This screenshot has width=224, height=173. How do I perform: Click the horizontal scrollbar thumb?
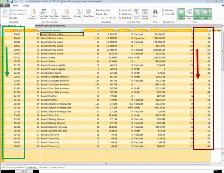click(106, 164)
